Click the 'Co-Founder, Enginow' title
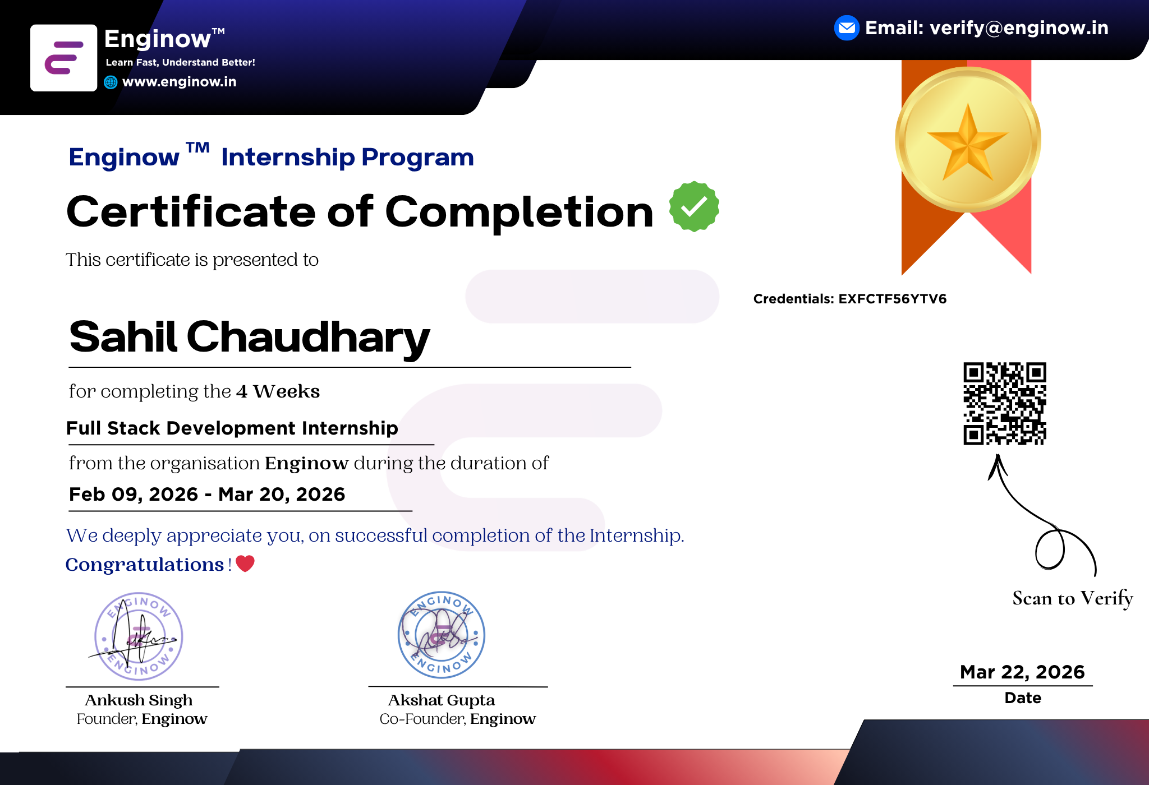1149x785 pixels. point(458,719)
